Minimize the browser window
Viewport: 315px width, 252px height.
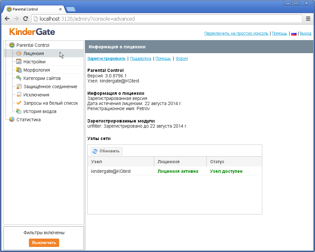[x=288, y=3]
